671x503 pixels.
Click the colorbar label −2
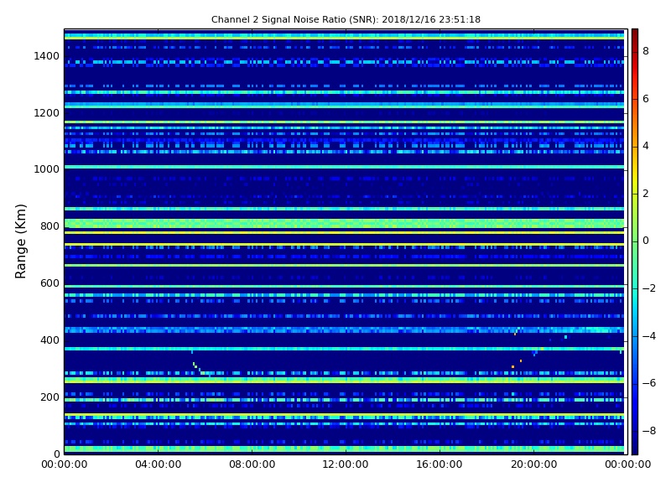[649, 288]
